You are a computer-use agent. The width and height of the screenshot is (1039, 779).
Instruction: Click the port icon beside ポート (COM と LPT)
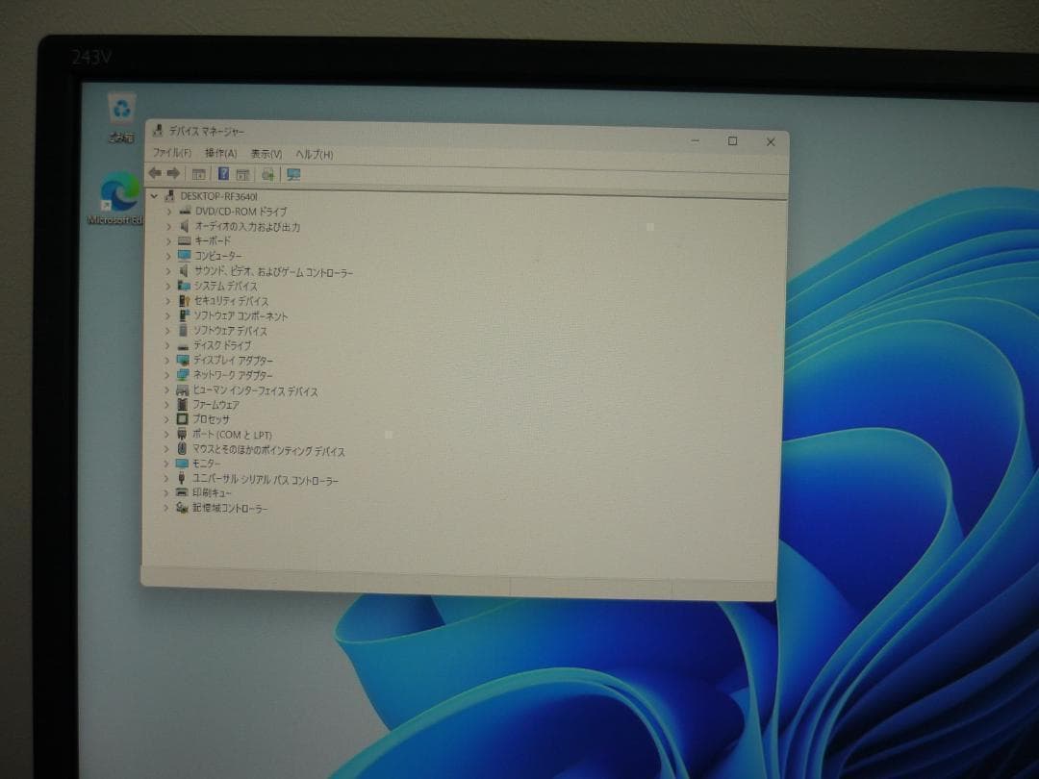[x=182, y=434]
